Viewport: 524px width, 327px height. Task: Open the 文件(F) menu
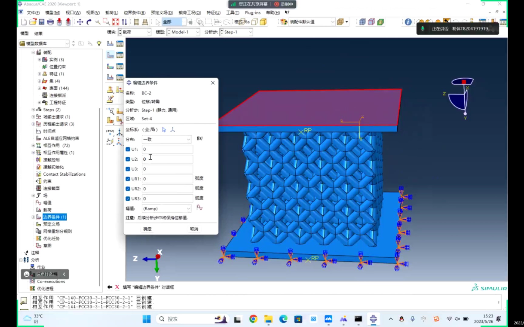click(33, 12)
